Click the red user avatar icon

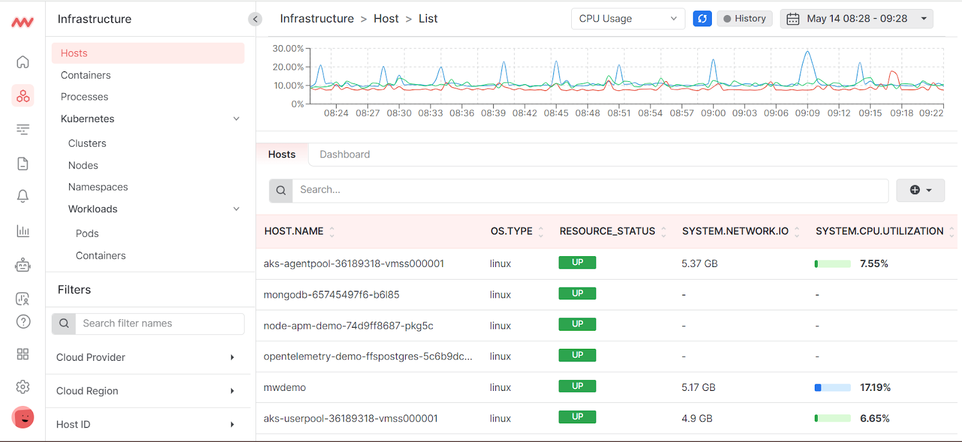23,417
